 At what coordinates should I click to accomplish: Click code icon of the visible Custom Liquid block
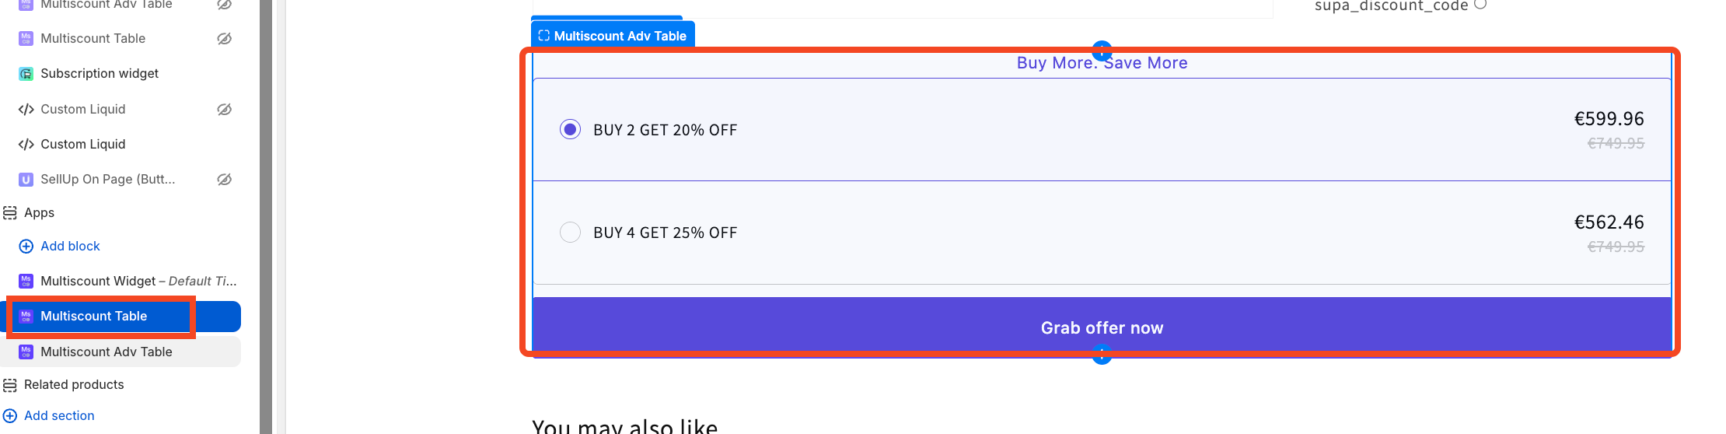(x=26, y=145)
